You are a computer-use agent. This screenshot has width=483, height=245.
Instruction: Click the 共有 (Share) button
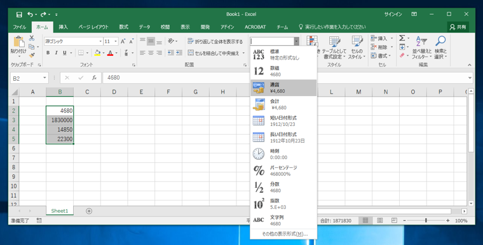click(x=458, y=27)
